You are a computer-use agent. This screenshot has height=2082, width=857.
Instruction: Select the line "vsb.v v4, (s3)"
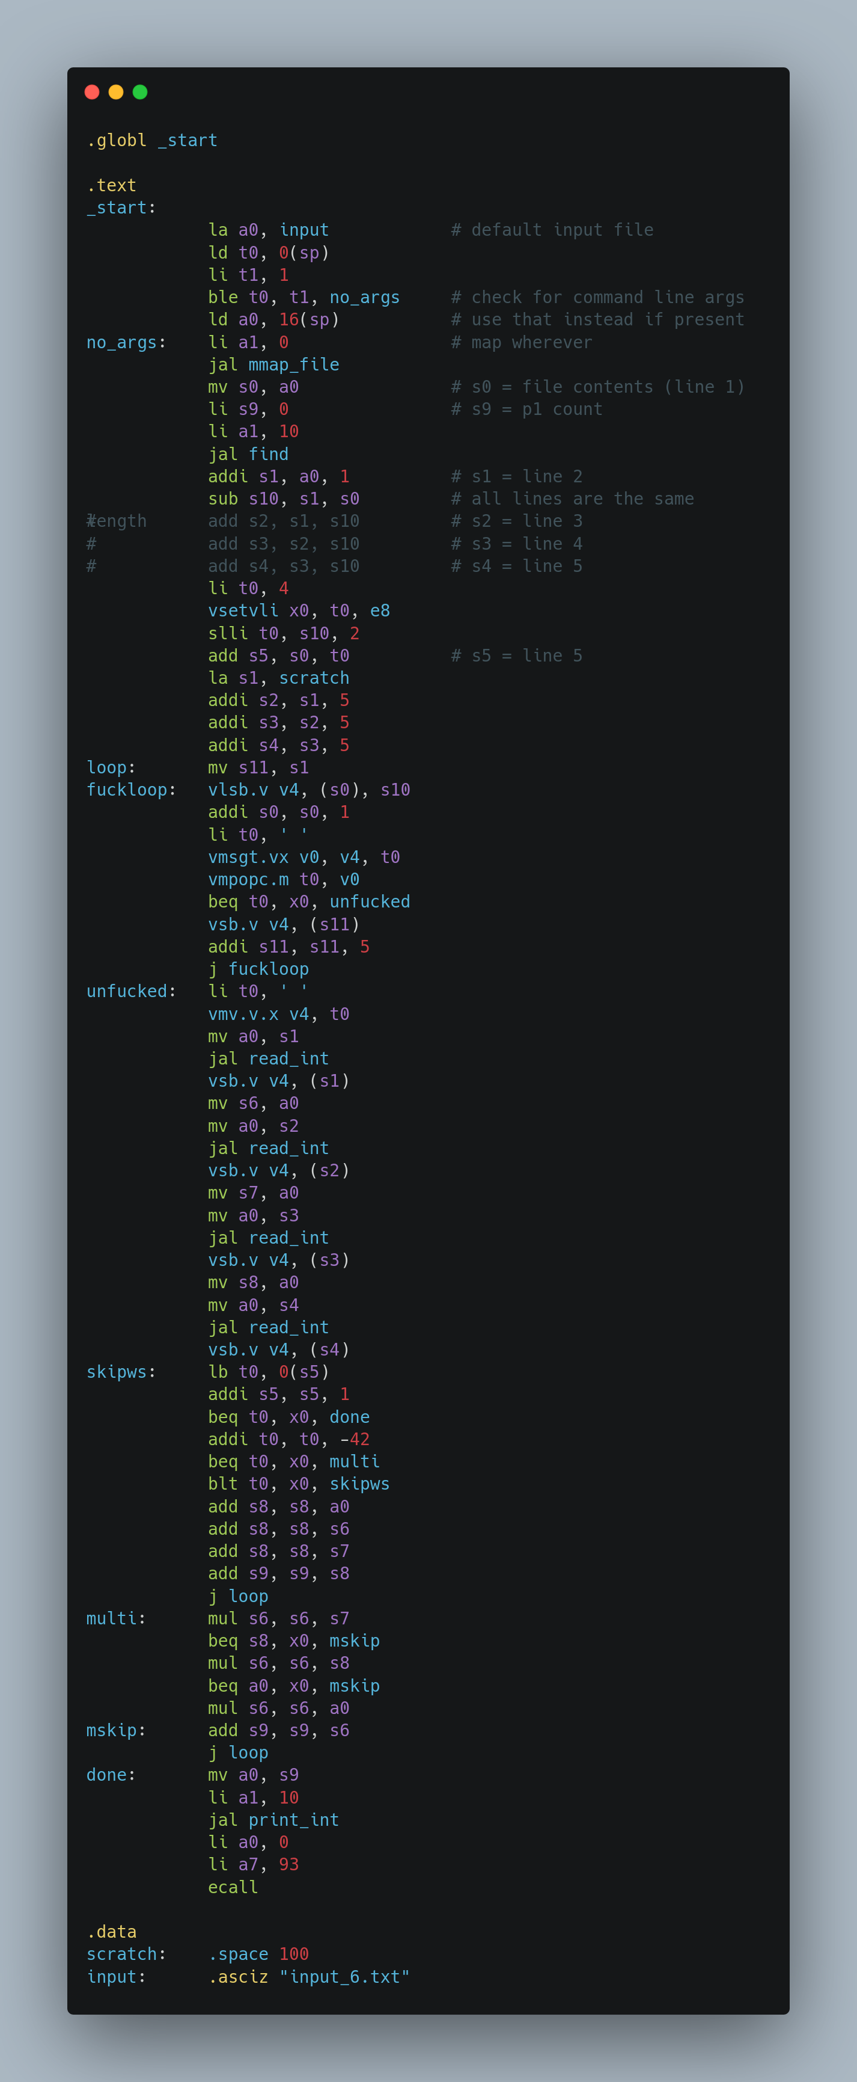click(x=279, y=1260)
